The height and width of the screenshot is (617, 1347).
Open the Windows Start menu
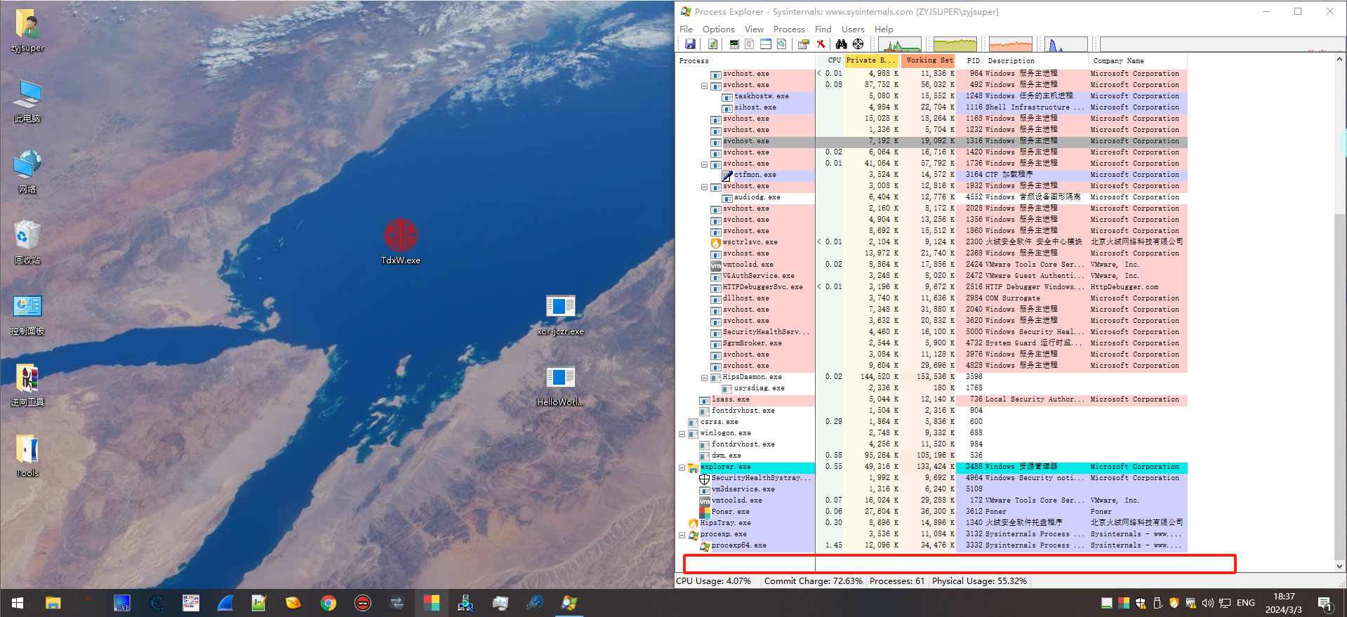click(18, 603)
